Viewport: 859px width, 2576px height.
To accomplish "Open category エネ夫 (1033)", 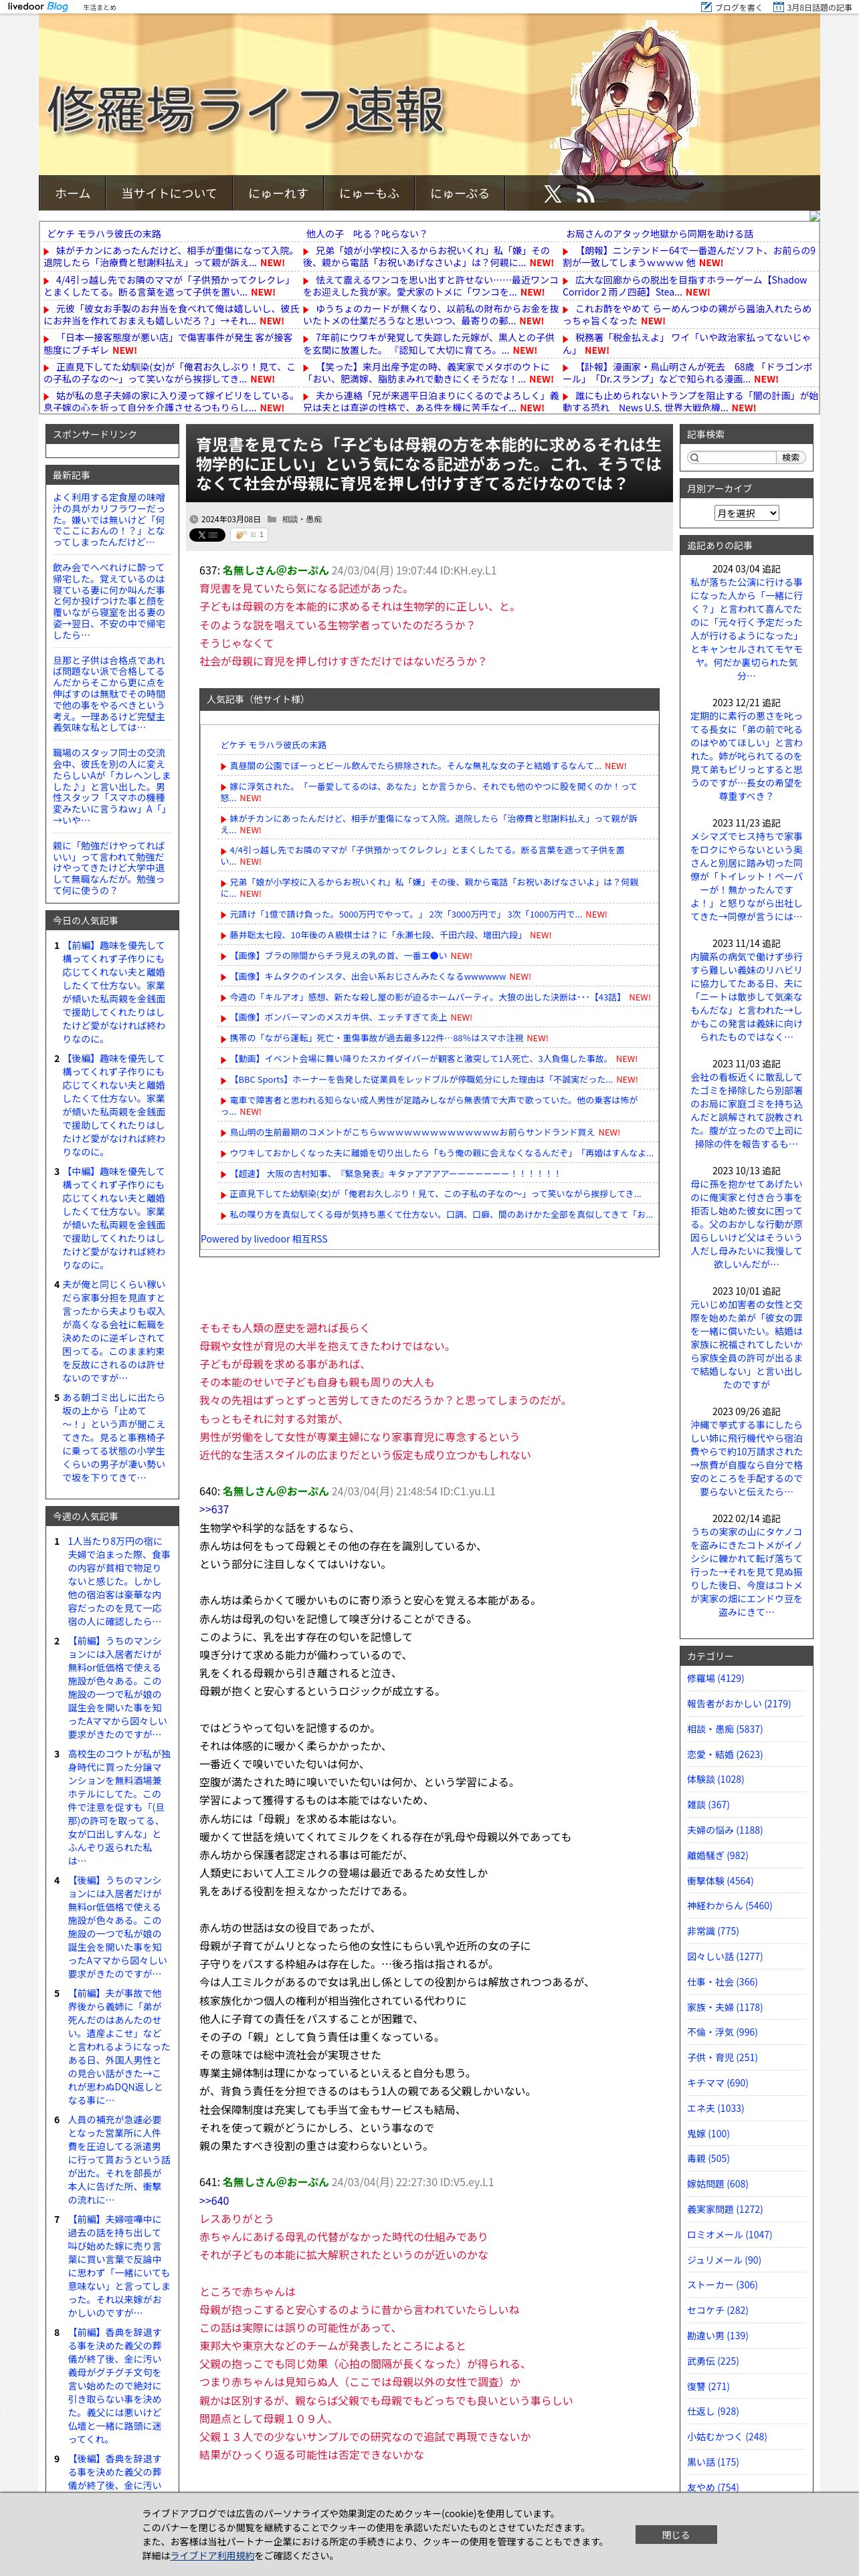I will pyautogui.click(x=715, y=2108).
